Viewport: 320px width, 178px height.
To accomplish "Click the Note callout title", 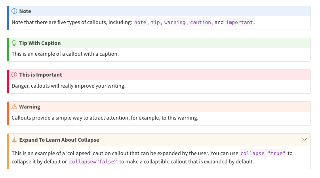I will [x=25, y=11].
